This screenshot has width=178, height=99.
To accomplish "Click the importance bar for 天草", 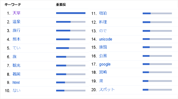I will (x=71, y=13).
